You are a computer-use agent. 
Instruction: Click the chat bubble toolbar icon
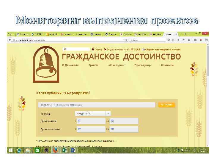point(189,40)
